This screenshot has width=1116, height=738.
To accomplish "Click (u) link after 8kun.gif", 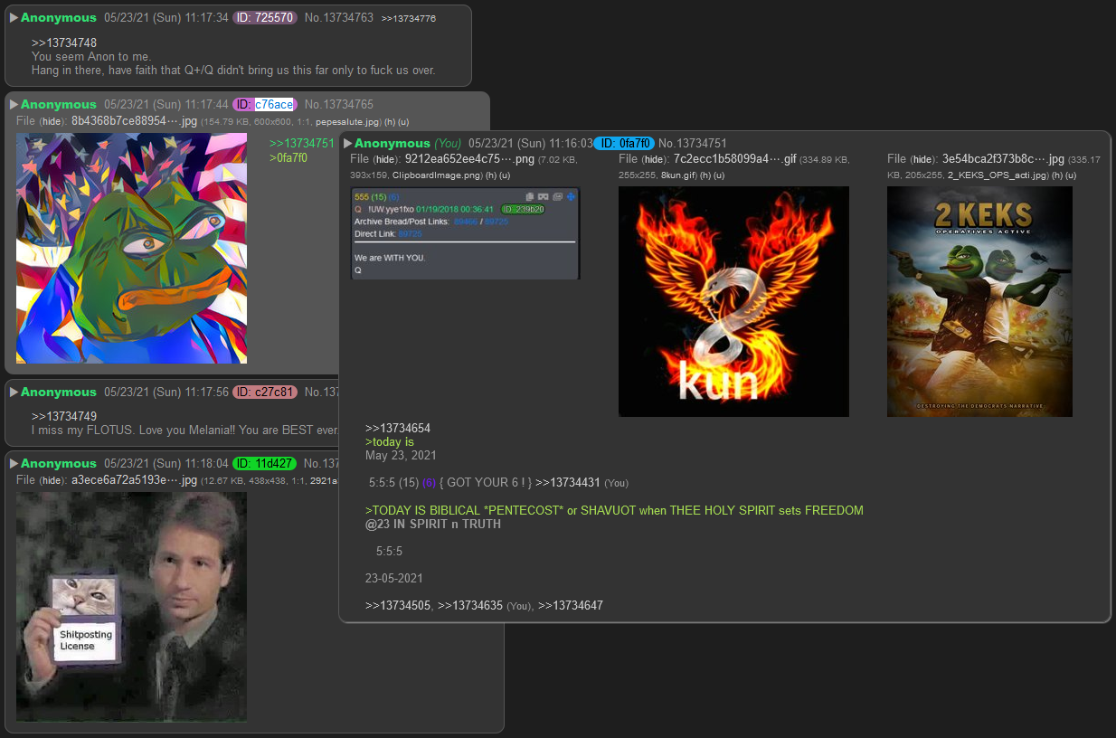I will pyautogui.click(x=720, y=175).
